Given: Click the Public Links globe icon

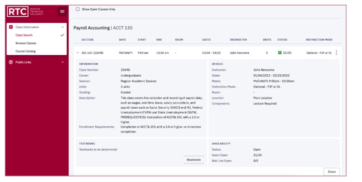Looking at the screenshot, I should coord(11,62).
